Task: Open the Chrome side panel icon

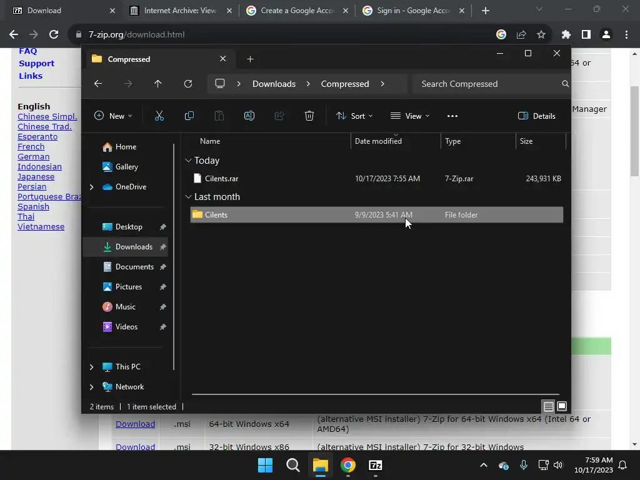Action: pyautogui.click(x=586, y=35)
